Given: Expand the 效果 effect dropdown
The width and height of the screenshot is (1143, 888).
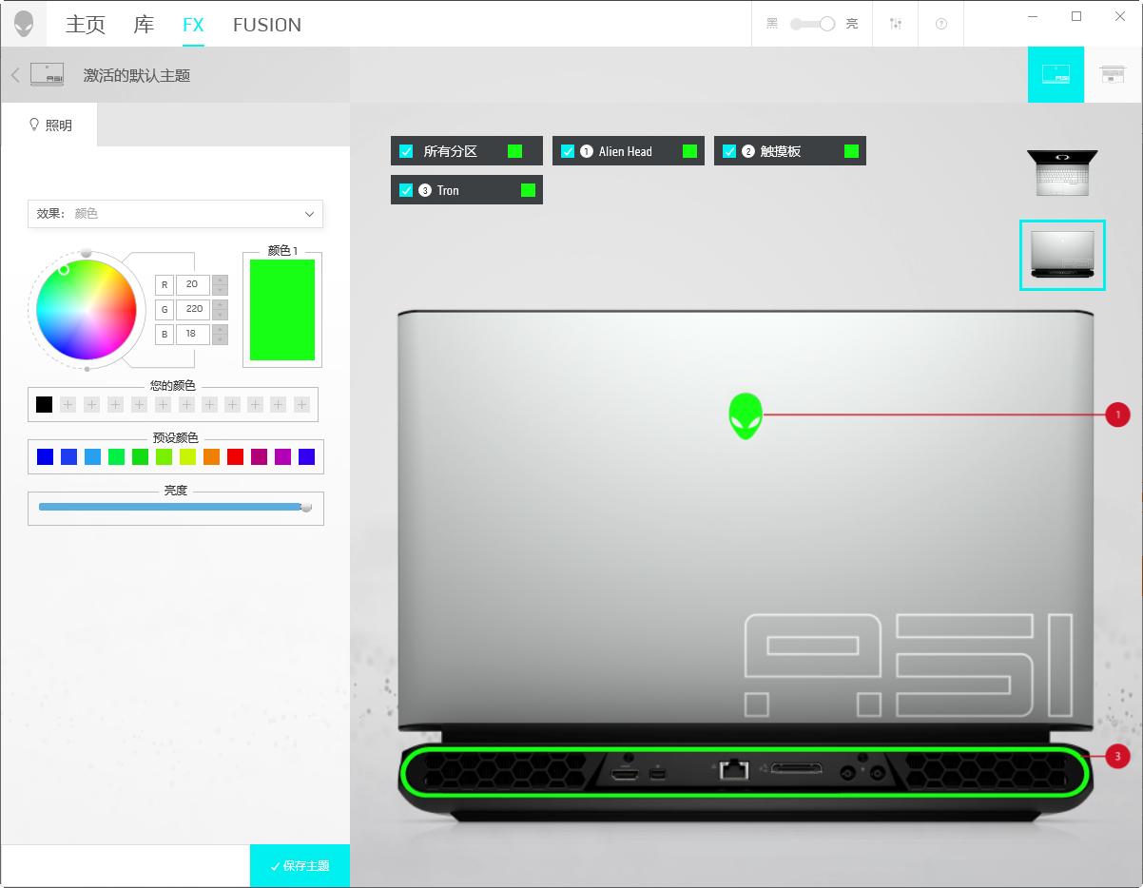Looking at the screenshot, I should [176, 214].
